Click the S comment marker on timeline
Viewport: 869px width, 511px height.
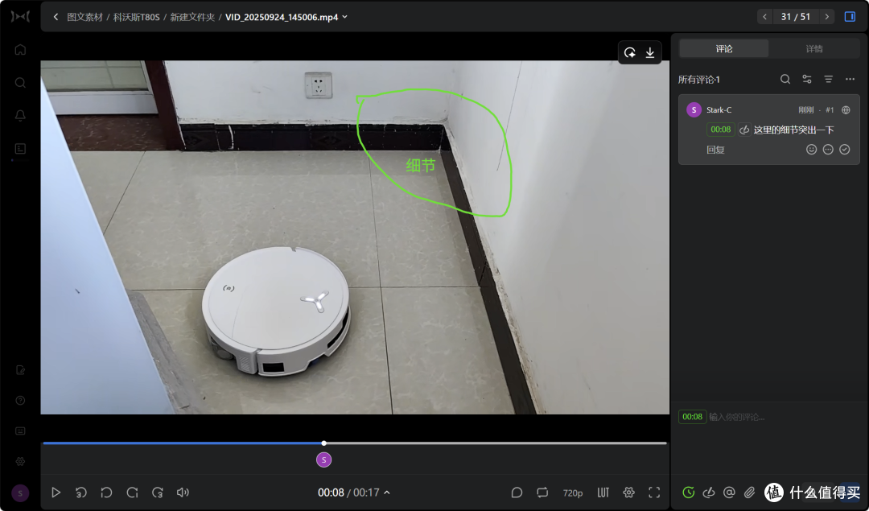pos(323,459)
